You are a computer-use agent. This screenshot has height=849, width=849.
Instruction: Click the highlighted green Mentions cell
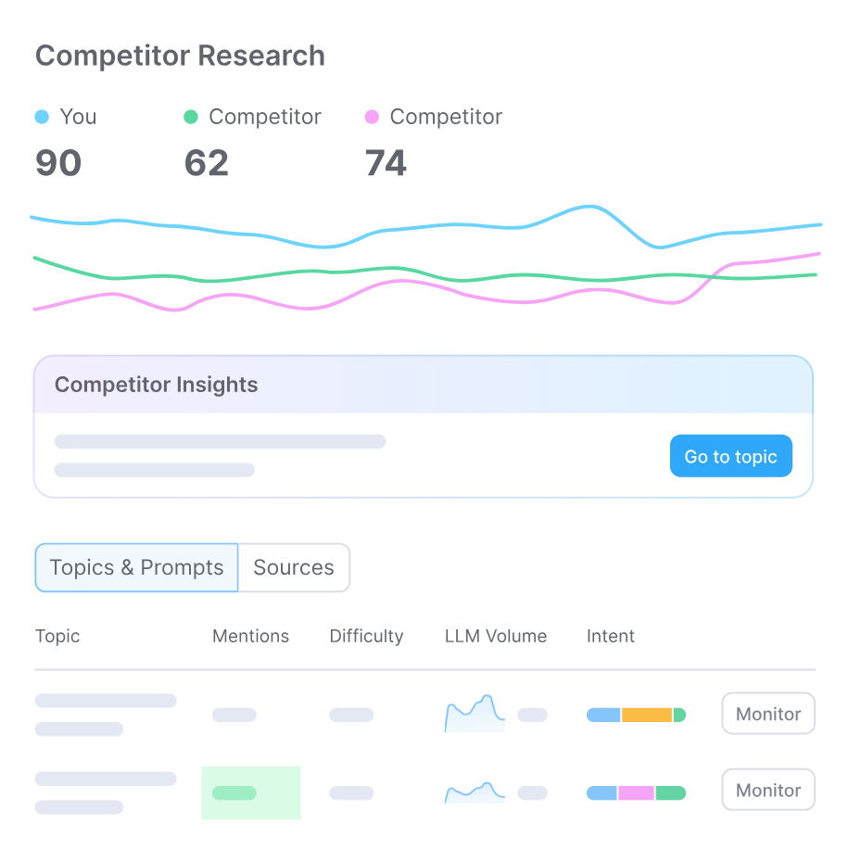[250, 792]
